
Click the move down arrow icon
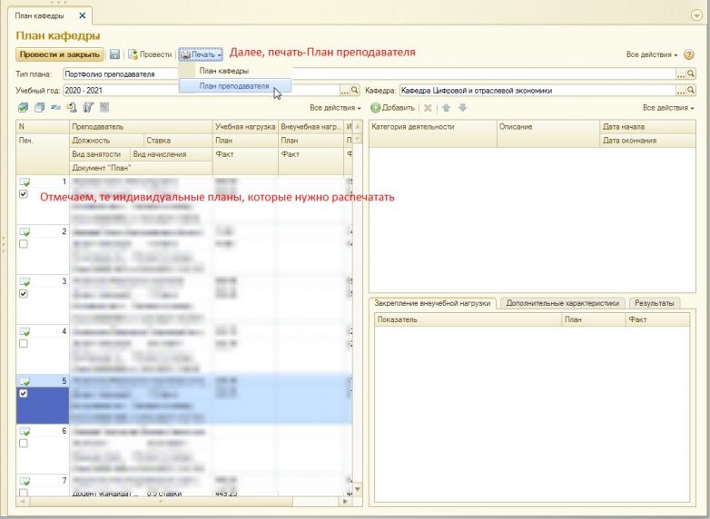pos(462,108)
